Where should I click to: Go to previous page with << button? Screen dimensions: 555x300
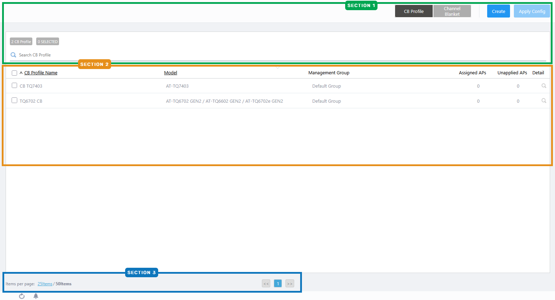266,284
